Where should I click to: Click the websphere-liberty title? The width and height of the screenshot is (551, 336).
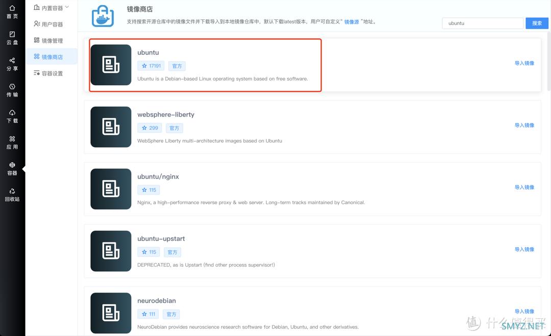166,115
